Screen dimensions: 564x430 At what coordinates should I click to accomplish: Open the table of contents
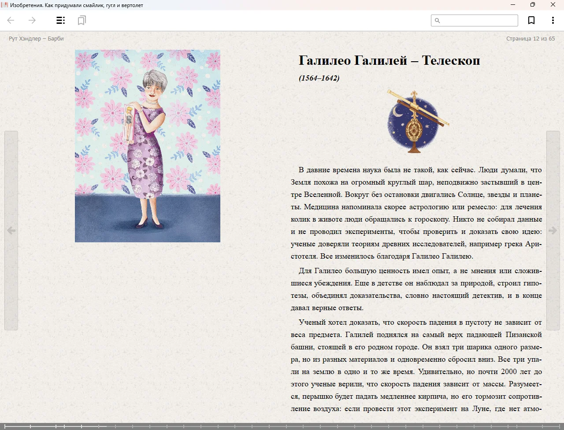tap(61, 20)
